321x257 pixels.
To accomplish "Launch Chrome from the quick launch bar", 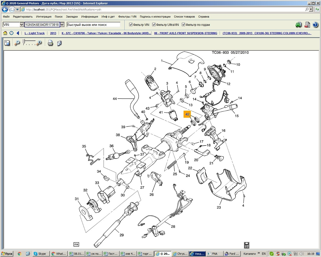I will pyautogui.click(x=20, y=254).
